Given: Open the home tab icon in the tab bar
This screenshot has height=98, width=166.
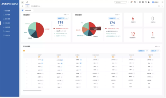Looking at the screenshot, I should coord(27,6).
